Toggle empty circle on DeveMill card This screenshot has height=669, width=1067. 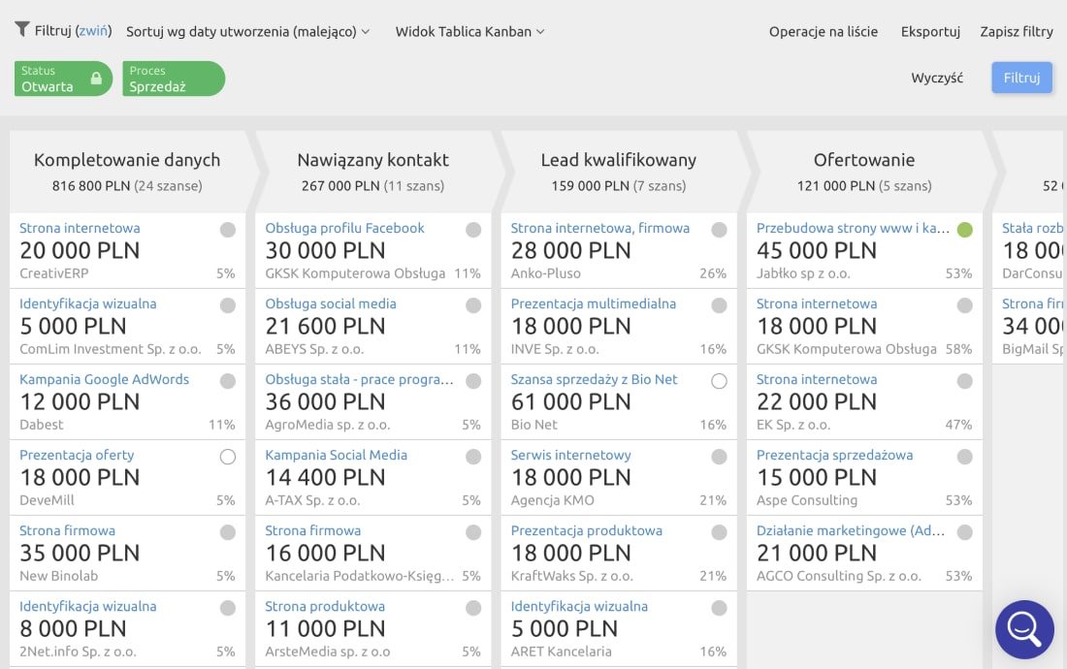tap(227, 457)
